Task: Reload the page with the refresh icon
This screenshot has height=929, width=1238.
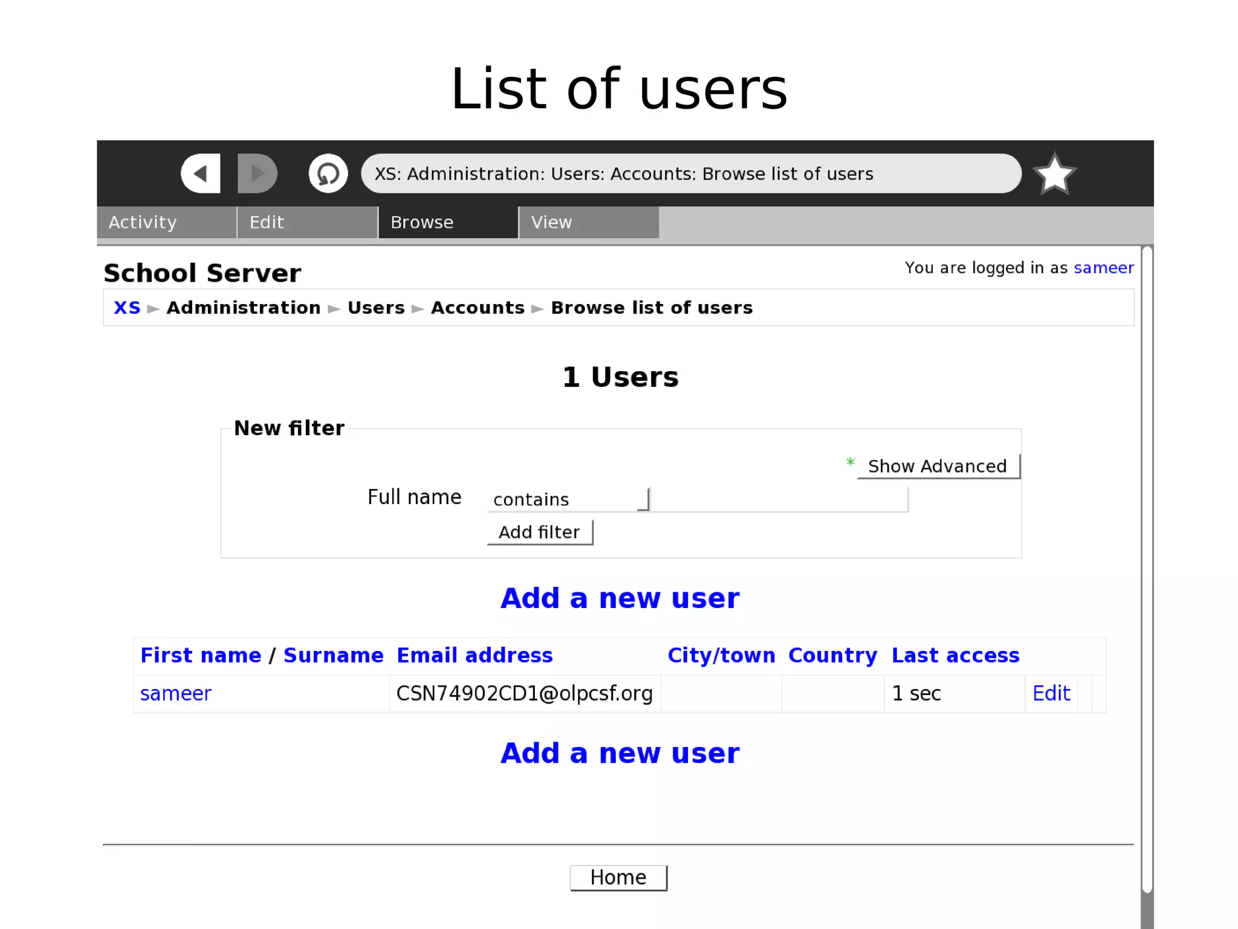Action: (x=328, y=173)
